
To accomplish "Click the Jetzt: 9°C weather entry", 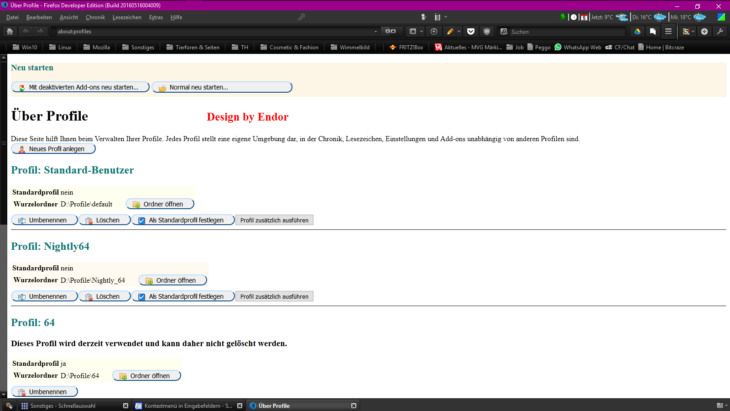I will (x=610, y=17).
